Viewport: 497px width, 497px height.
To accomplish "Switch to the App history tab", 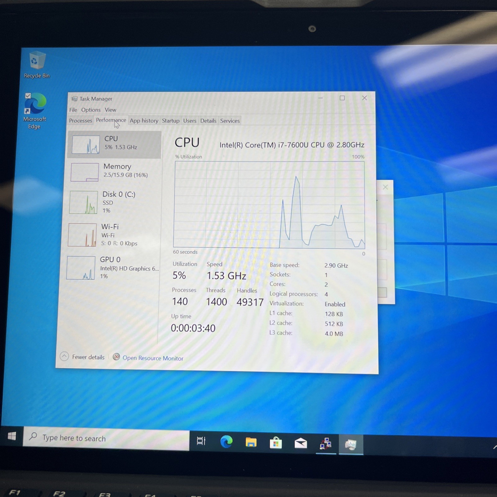I will [144, 121].
